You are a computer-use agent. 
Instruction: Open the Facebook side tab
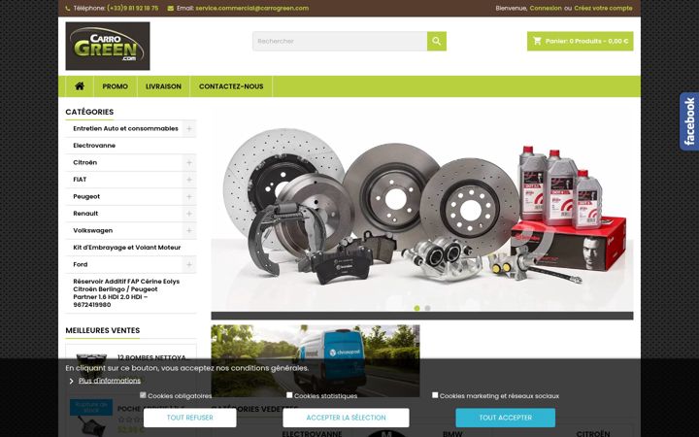click(689, 121)
